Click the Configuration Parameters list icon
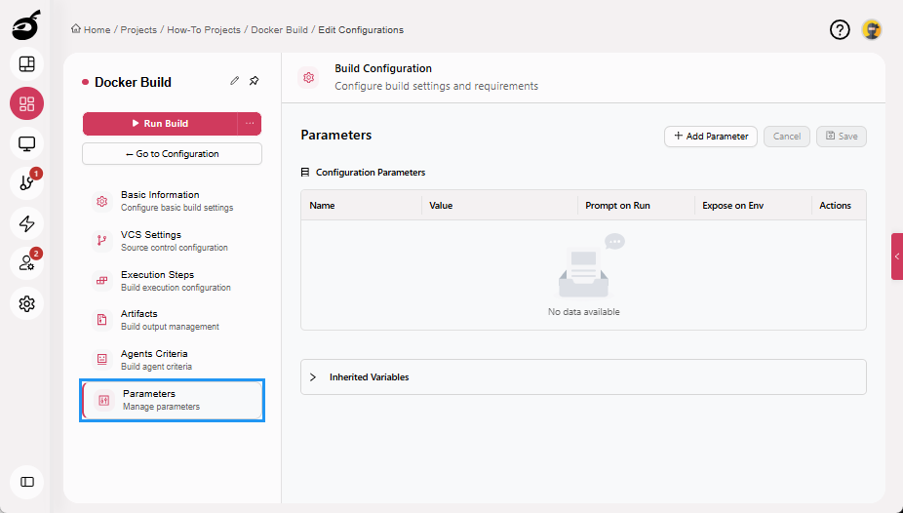The height and width of the screenshot is (513, 903). tap(305, 173)
